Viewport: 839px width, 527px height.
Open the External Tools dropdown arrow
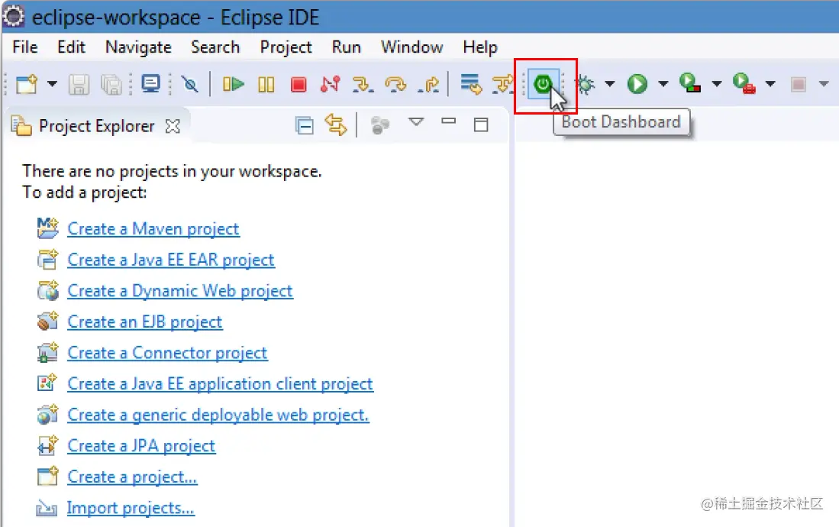click(x=770, y=83)
